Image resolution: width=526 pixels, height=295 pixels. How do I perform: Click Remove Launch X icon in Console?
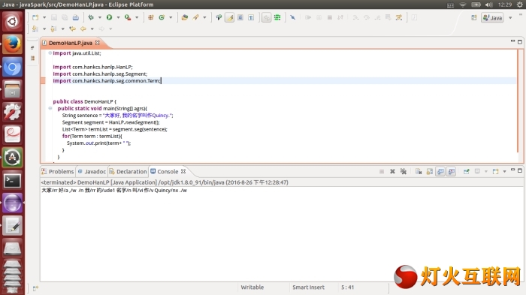click(x=392, y=171)
